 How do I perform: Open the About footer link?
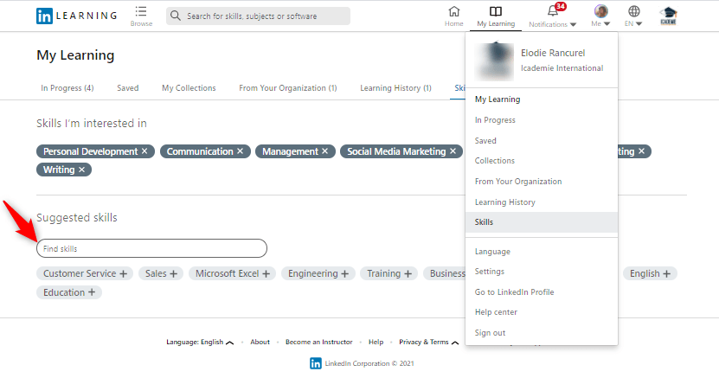point(260,342)
